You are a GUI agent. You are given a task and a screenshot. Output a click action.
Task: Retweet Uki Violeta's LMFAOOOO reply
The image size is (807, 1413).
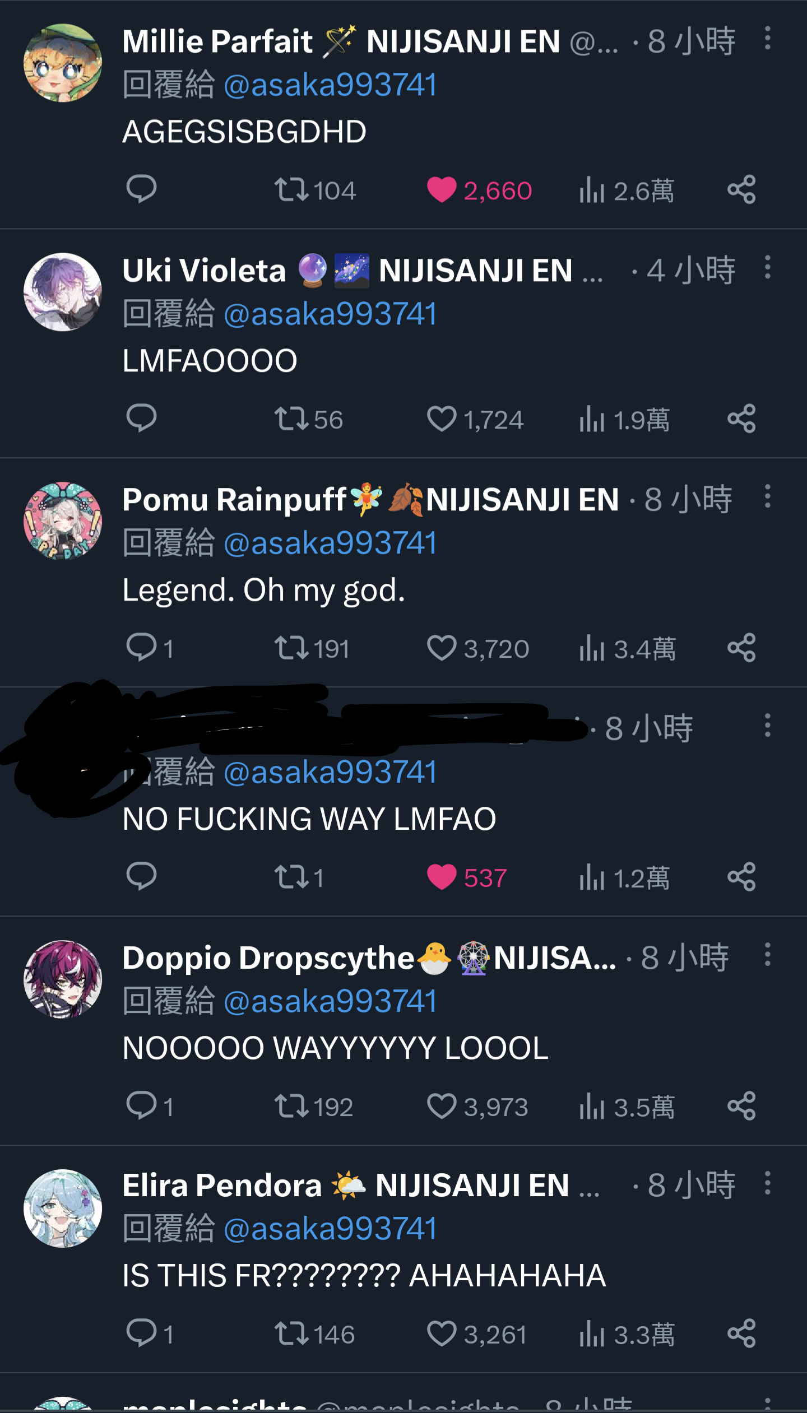[308, 419]
